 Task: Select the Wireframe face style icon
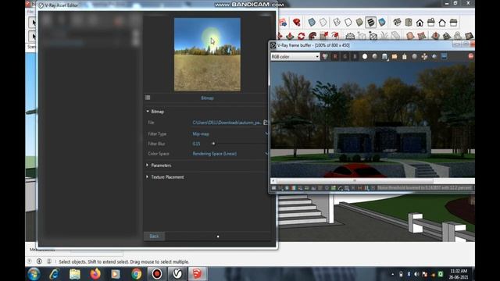click(x=337, y=22)
